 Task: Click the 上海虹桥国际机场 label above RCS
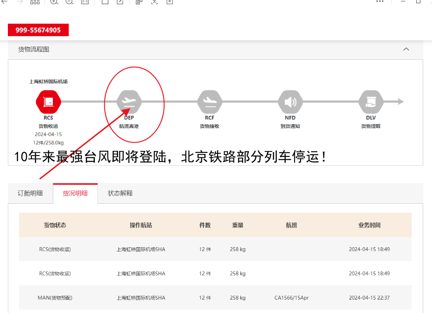[48, 81]
